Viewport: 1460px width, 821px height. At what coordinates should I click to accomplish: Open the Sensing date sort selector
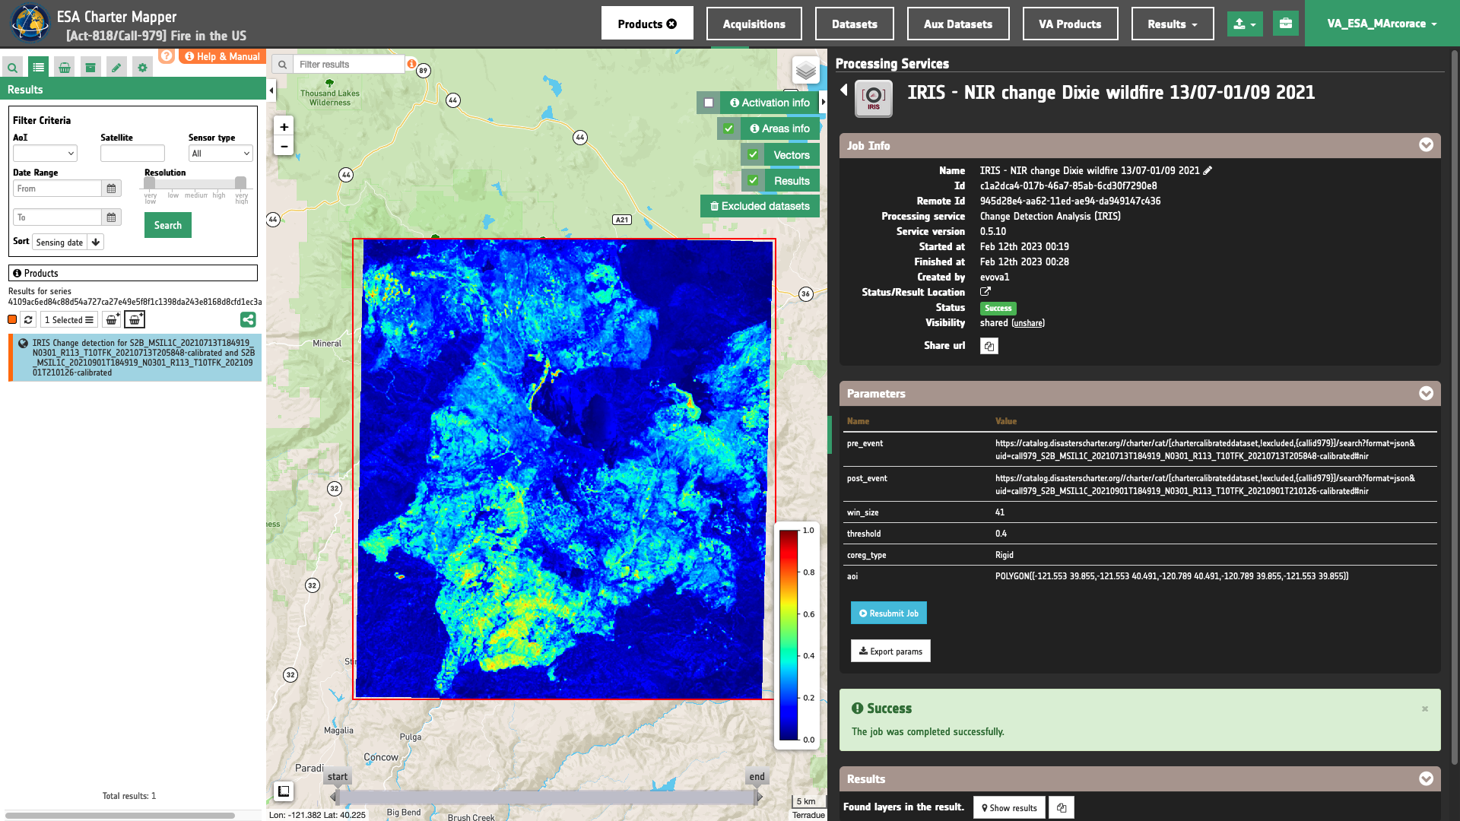click(x=60, y=242)
